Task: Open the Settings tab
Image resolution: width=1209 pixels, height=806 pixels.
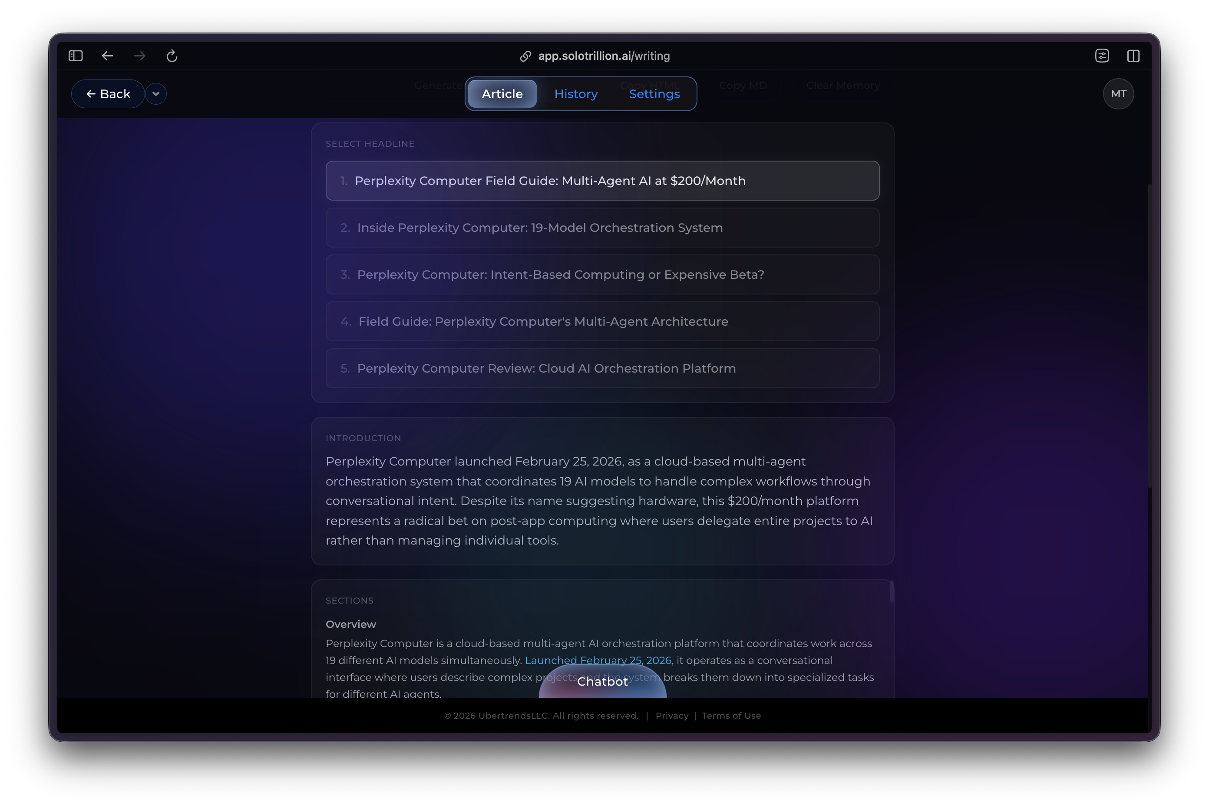Action: tap(654, 93)
